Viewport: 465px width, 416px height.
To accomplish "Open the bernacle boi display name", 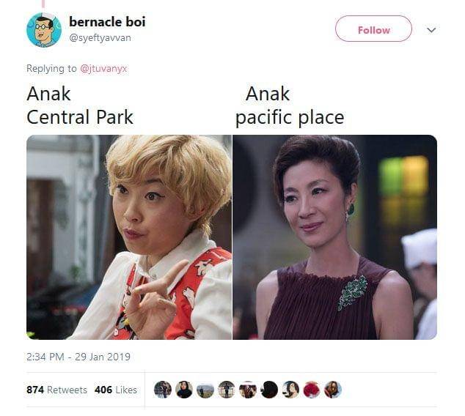I will tap(107, 22).
